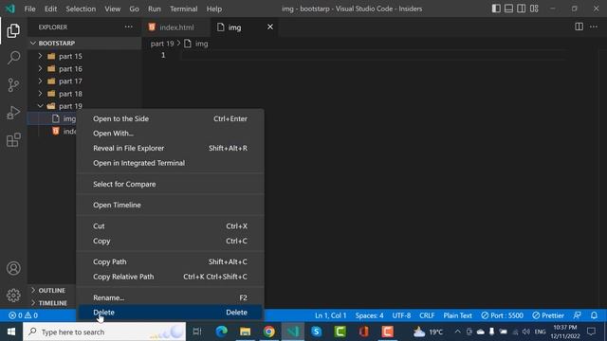
Task: Toggle the primary side bar layout icon
Action: (x=496, y=9)
